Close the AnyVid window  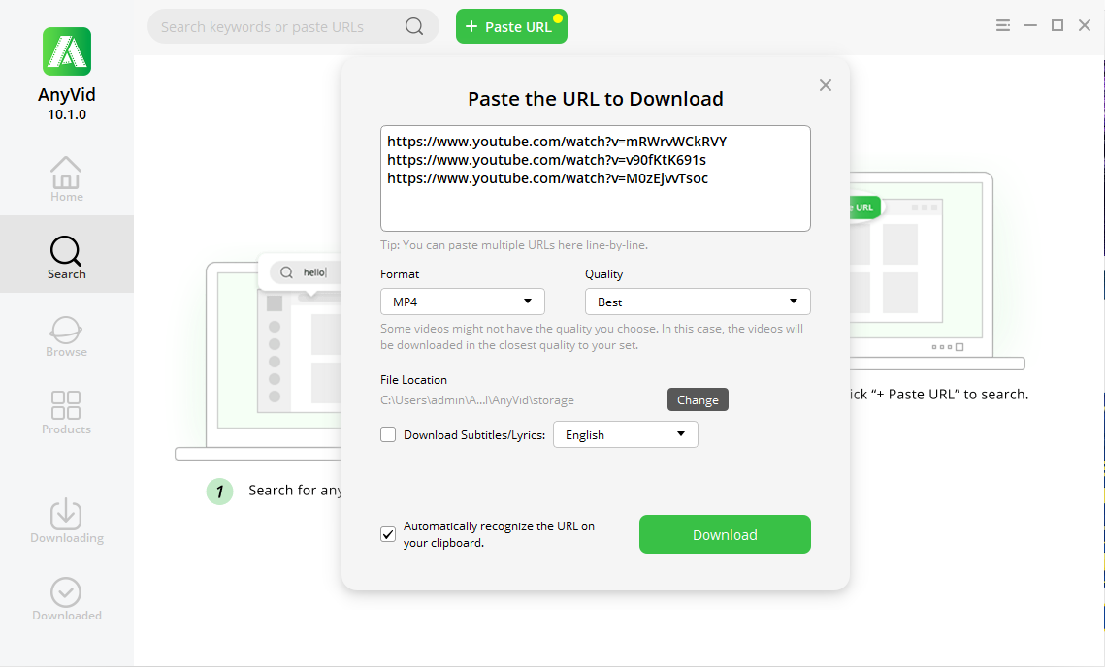click(x=1085, y=25)
